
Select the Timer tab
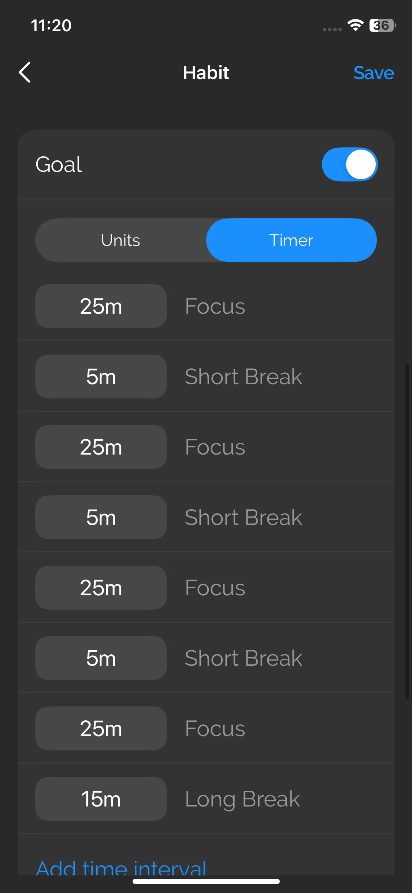tap(291, 240)
